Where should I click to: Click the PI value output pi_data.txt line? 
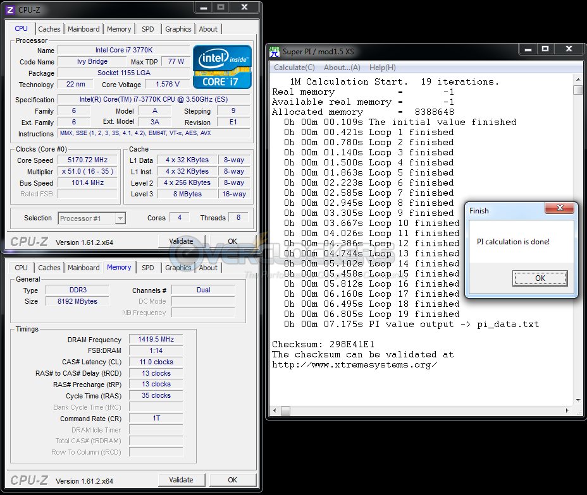point(411,325)
